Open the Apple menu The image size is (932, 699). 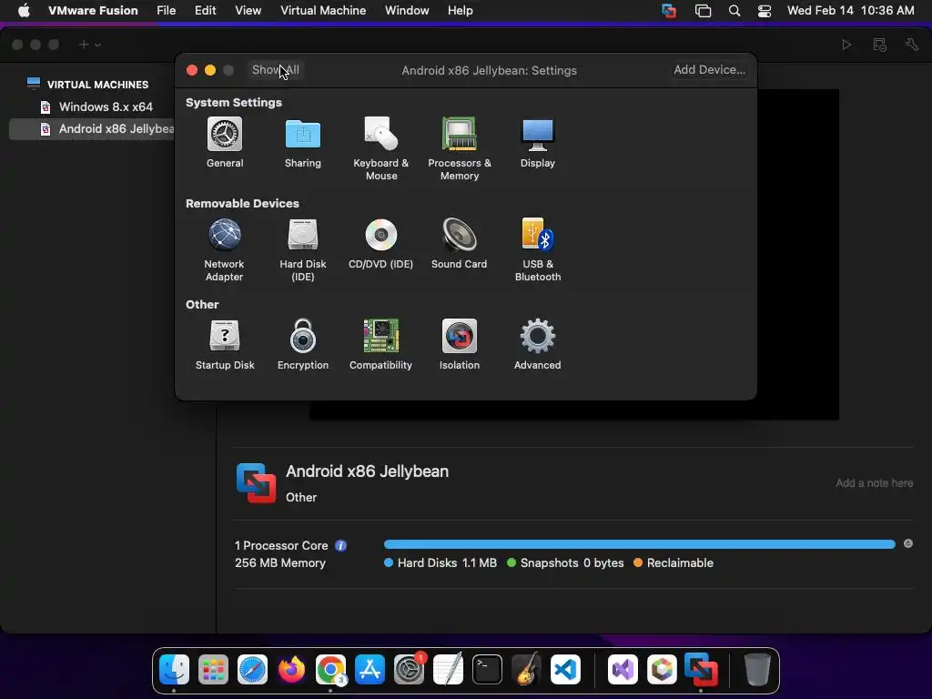pos(24,11)
